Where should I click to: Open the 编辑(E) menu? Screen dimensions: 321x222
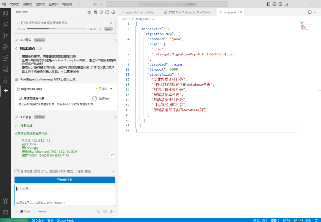27,4
